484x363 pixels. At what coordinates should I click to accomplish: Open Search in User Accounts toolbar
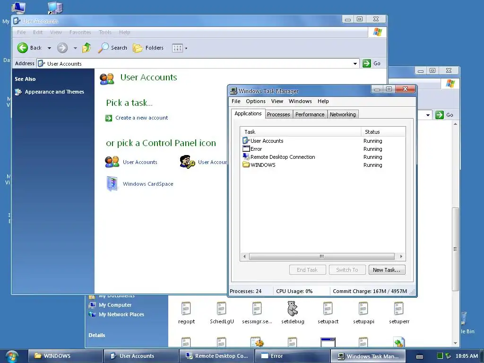click(112, 48)
